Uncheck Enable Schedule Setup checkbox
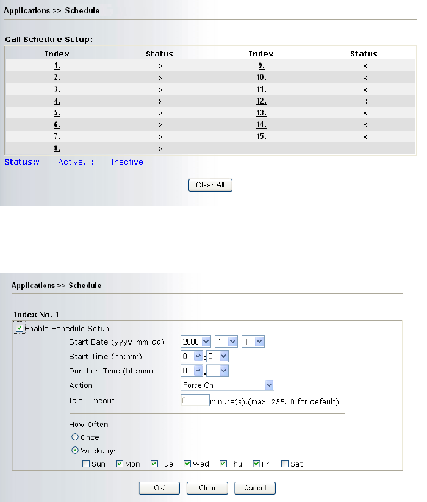 20,328
